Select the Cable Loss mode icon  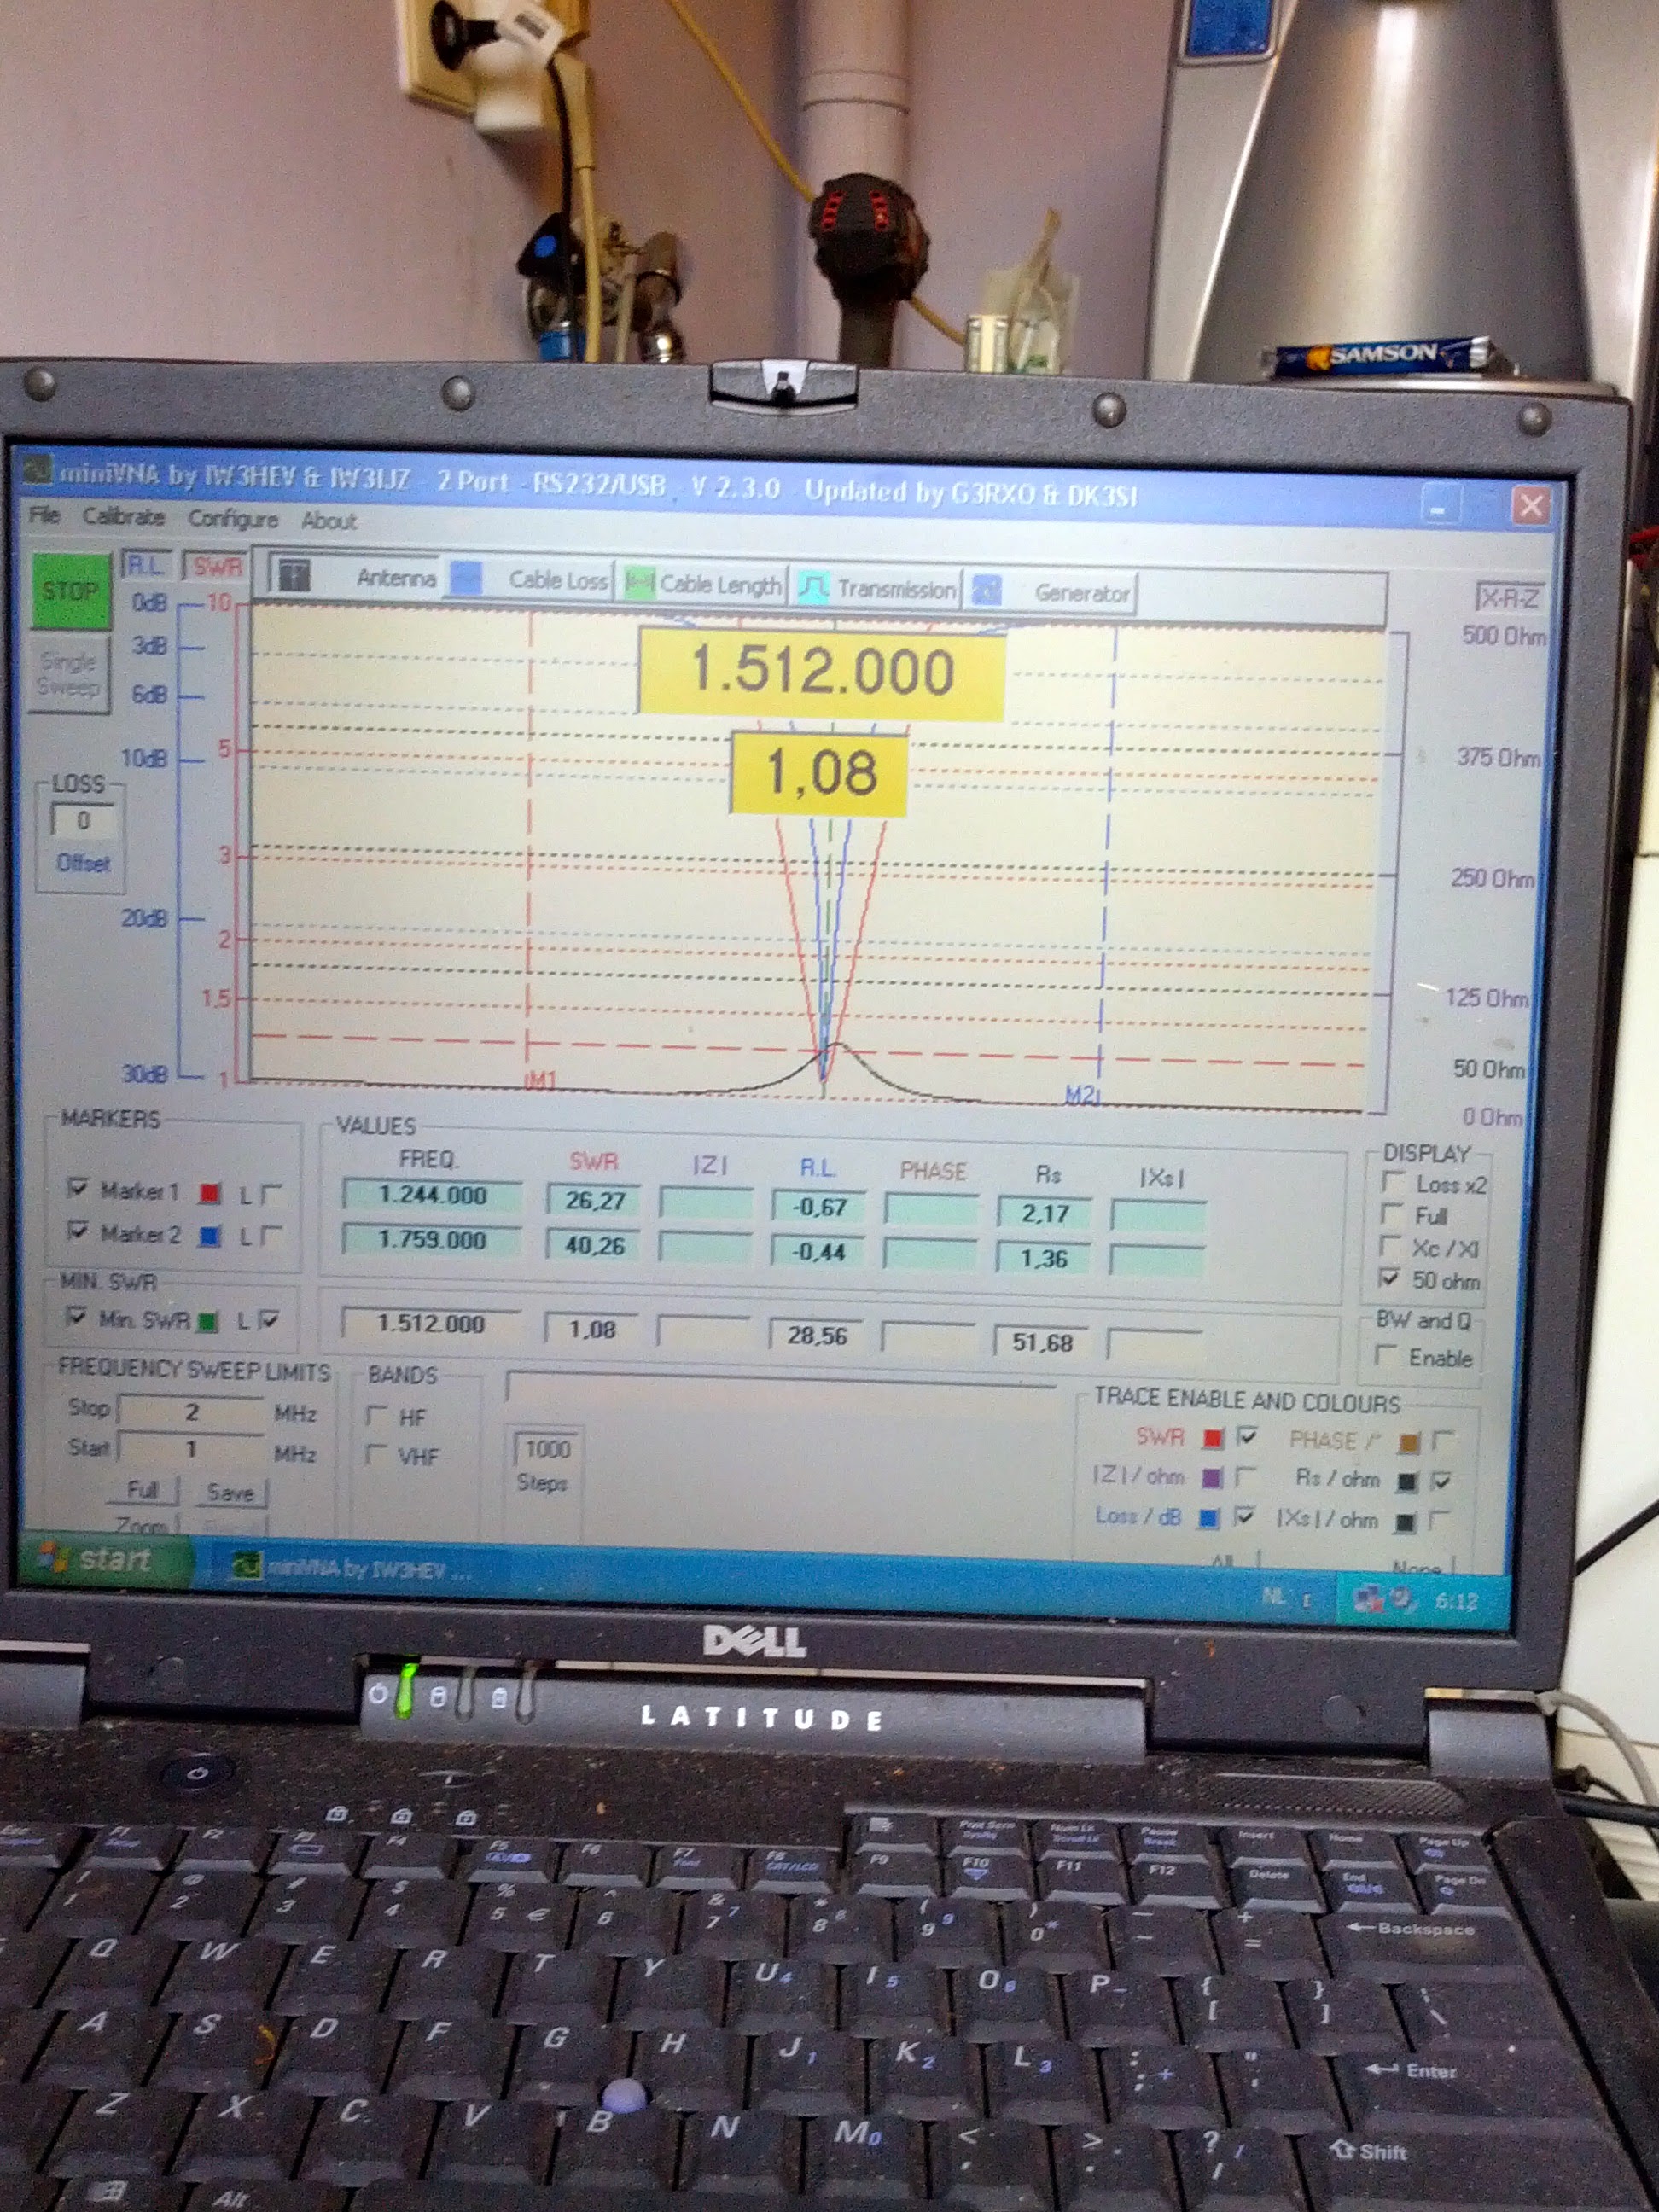466,578
